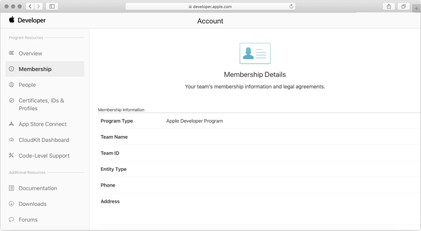Click the Membership Details card illustration
This screenshot has width=421, height=231.
click(255, 53)
